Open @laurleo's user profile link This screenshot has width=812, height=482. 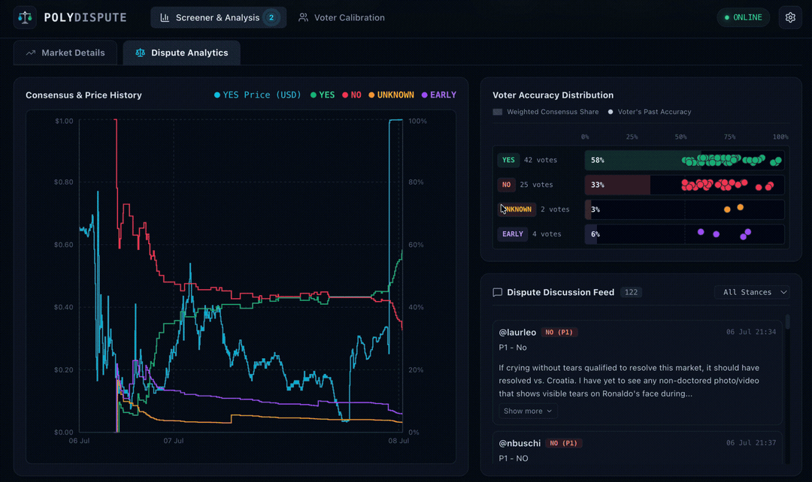(517, 332)
